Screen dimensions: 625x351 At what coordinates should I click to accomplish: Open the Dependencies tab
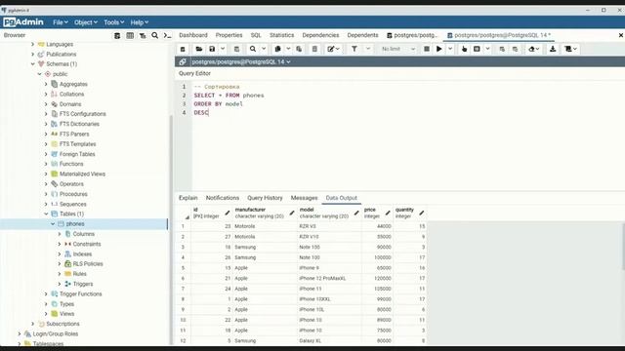tap(320, 35)
